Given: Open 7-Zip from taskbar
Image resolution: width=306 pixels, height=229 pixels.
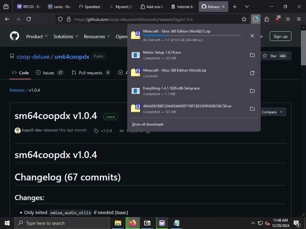Looking at the screenshot, I should 147,223.
